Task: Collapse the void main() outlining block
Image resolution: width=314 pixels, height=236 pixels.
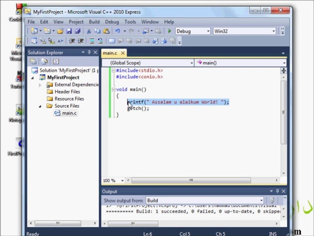Action: (113, 89)
